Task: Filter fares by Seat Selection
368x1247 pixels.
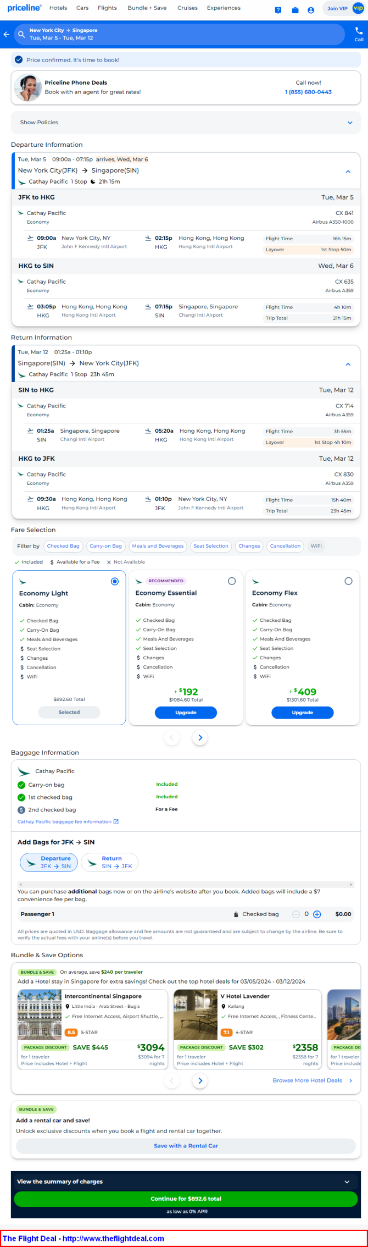Action: click(210, 546)
